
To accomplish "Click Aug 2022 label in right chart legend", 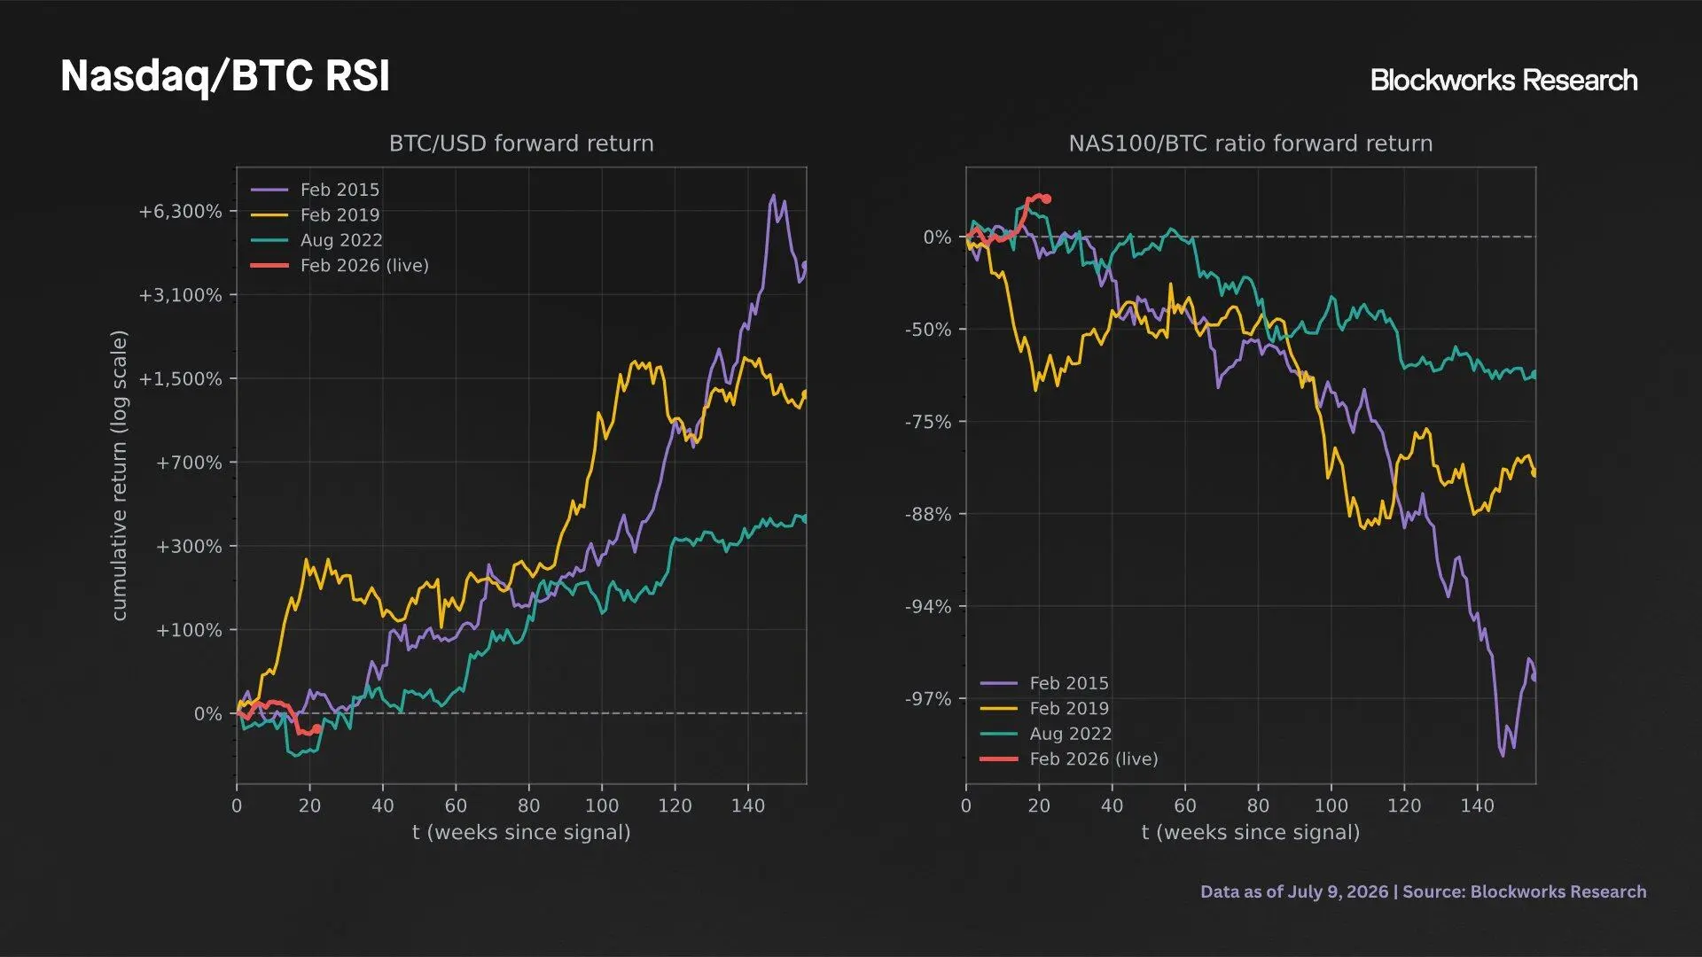I will click(x=1070, y=734).
